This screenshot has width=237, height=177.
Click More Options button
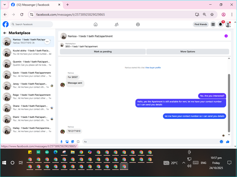[188, 51]
